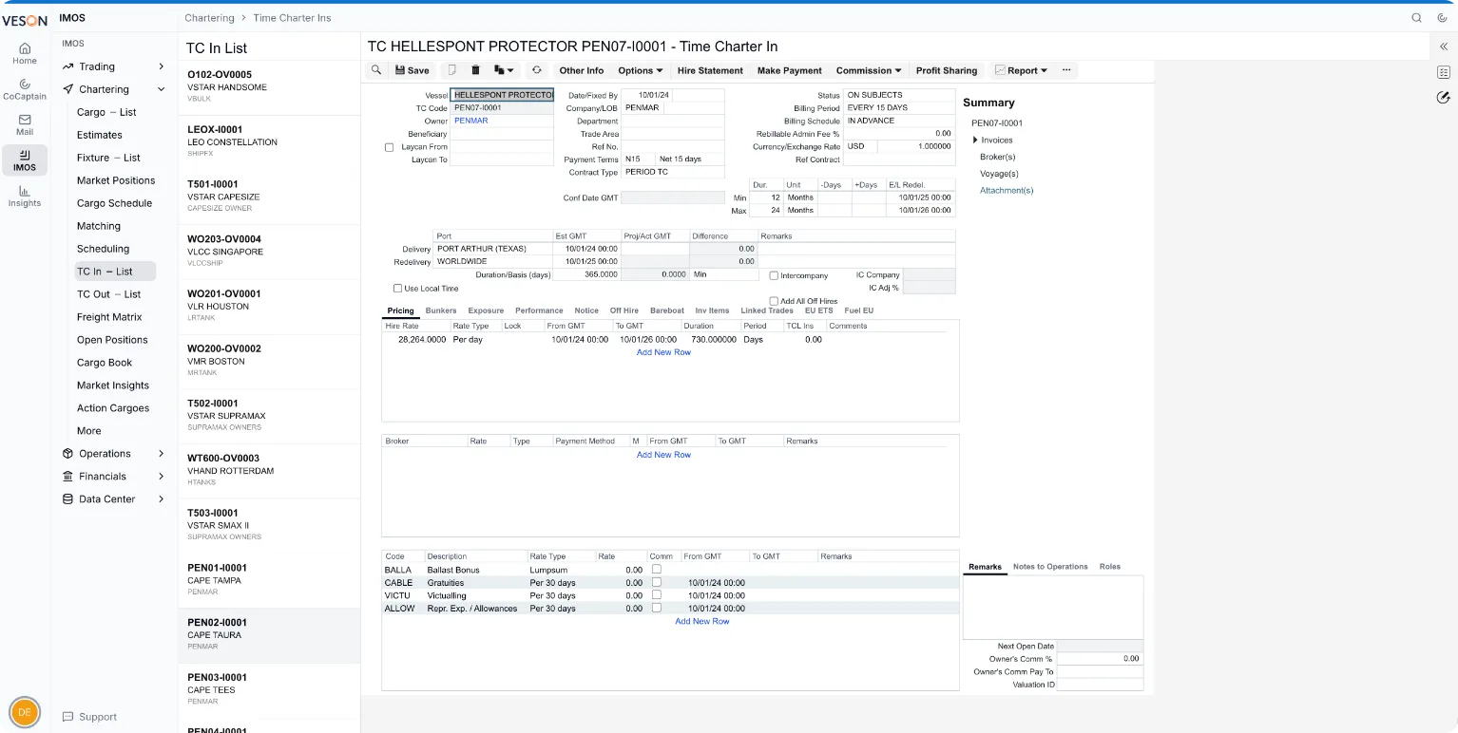Click the Owner's Comm % field
Image resolution: width=1458 pixels, height=733 pixels.
1100,658
